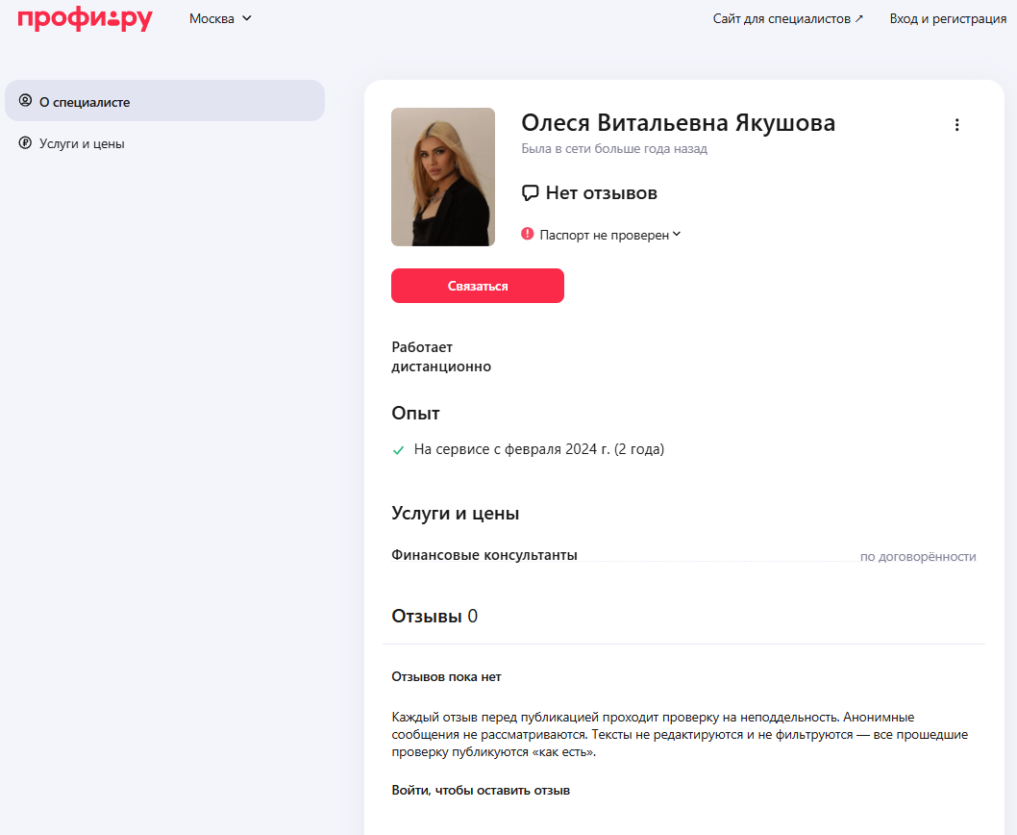Open the specialist's profile photo
Image resolution: width=1017 pixels, height=835 pixels.
pyautogui.click(x=443, y=177)
